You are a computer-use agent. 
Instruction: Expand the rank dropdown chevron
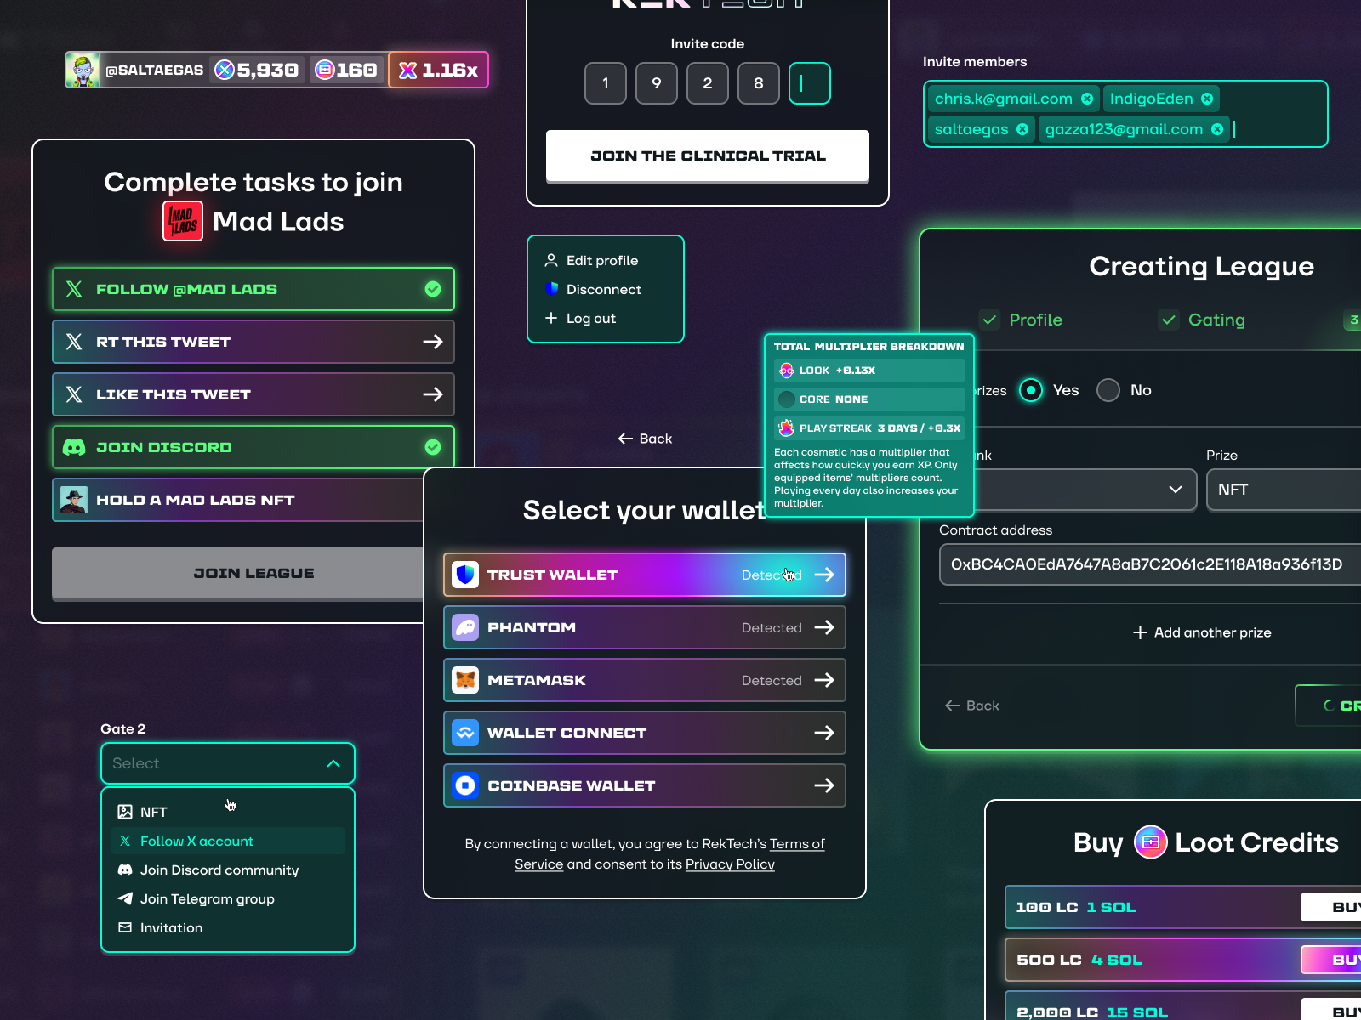coord(1176,490)
